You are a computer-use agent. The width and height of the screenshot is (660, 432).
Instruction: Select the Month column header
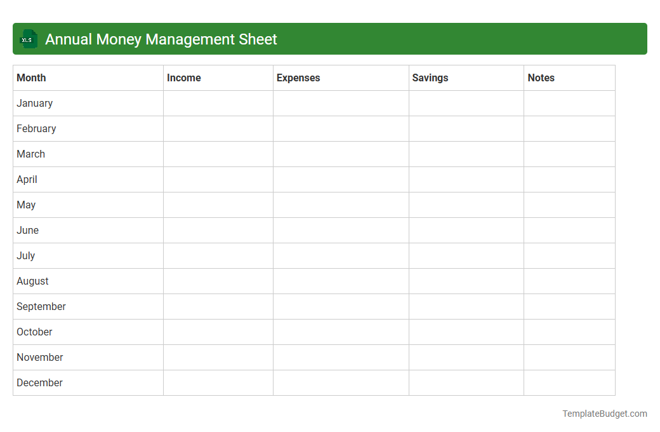click(31, 78)
